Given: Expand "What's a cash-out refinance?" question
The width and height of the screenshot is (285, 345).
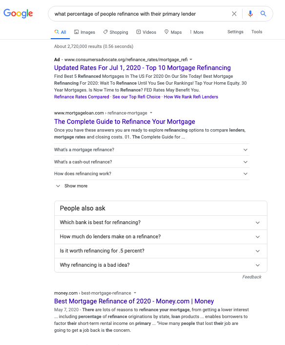Looking at the screenshot, I should pos(152,162).
